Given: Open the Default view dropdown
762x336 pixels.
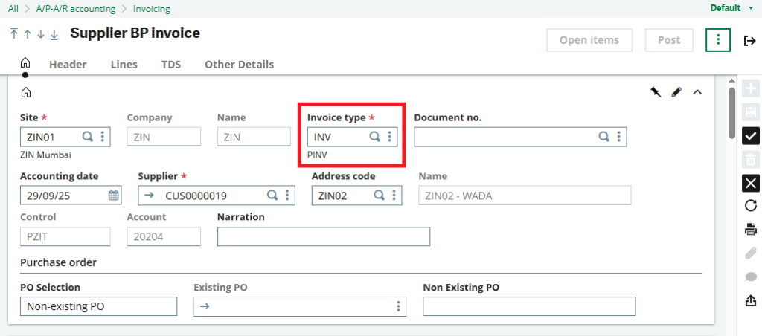Looking at the screenshot, I should coord(732,8).
